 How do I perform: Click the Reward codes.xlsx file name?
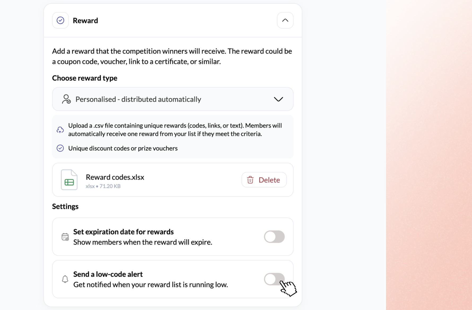click(x=115, y=177)
